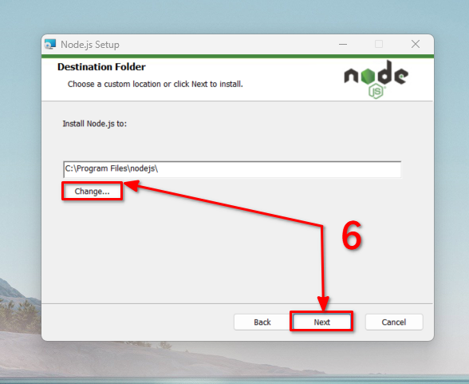
Task: Cancel the Node.js setup
Action: point(394,322)
